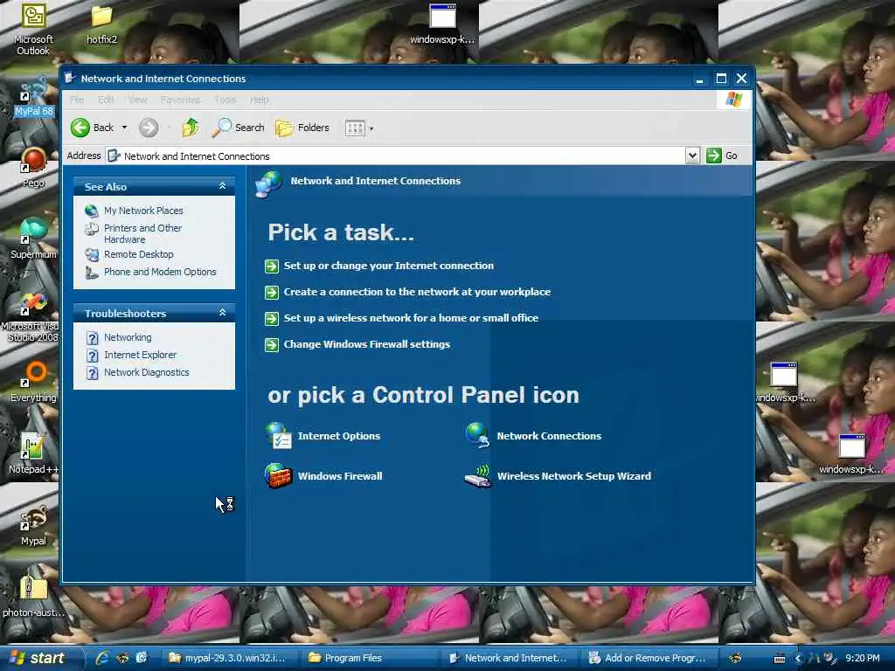Collapse the See Also panel

(x=222, y=186)
